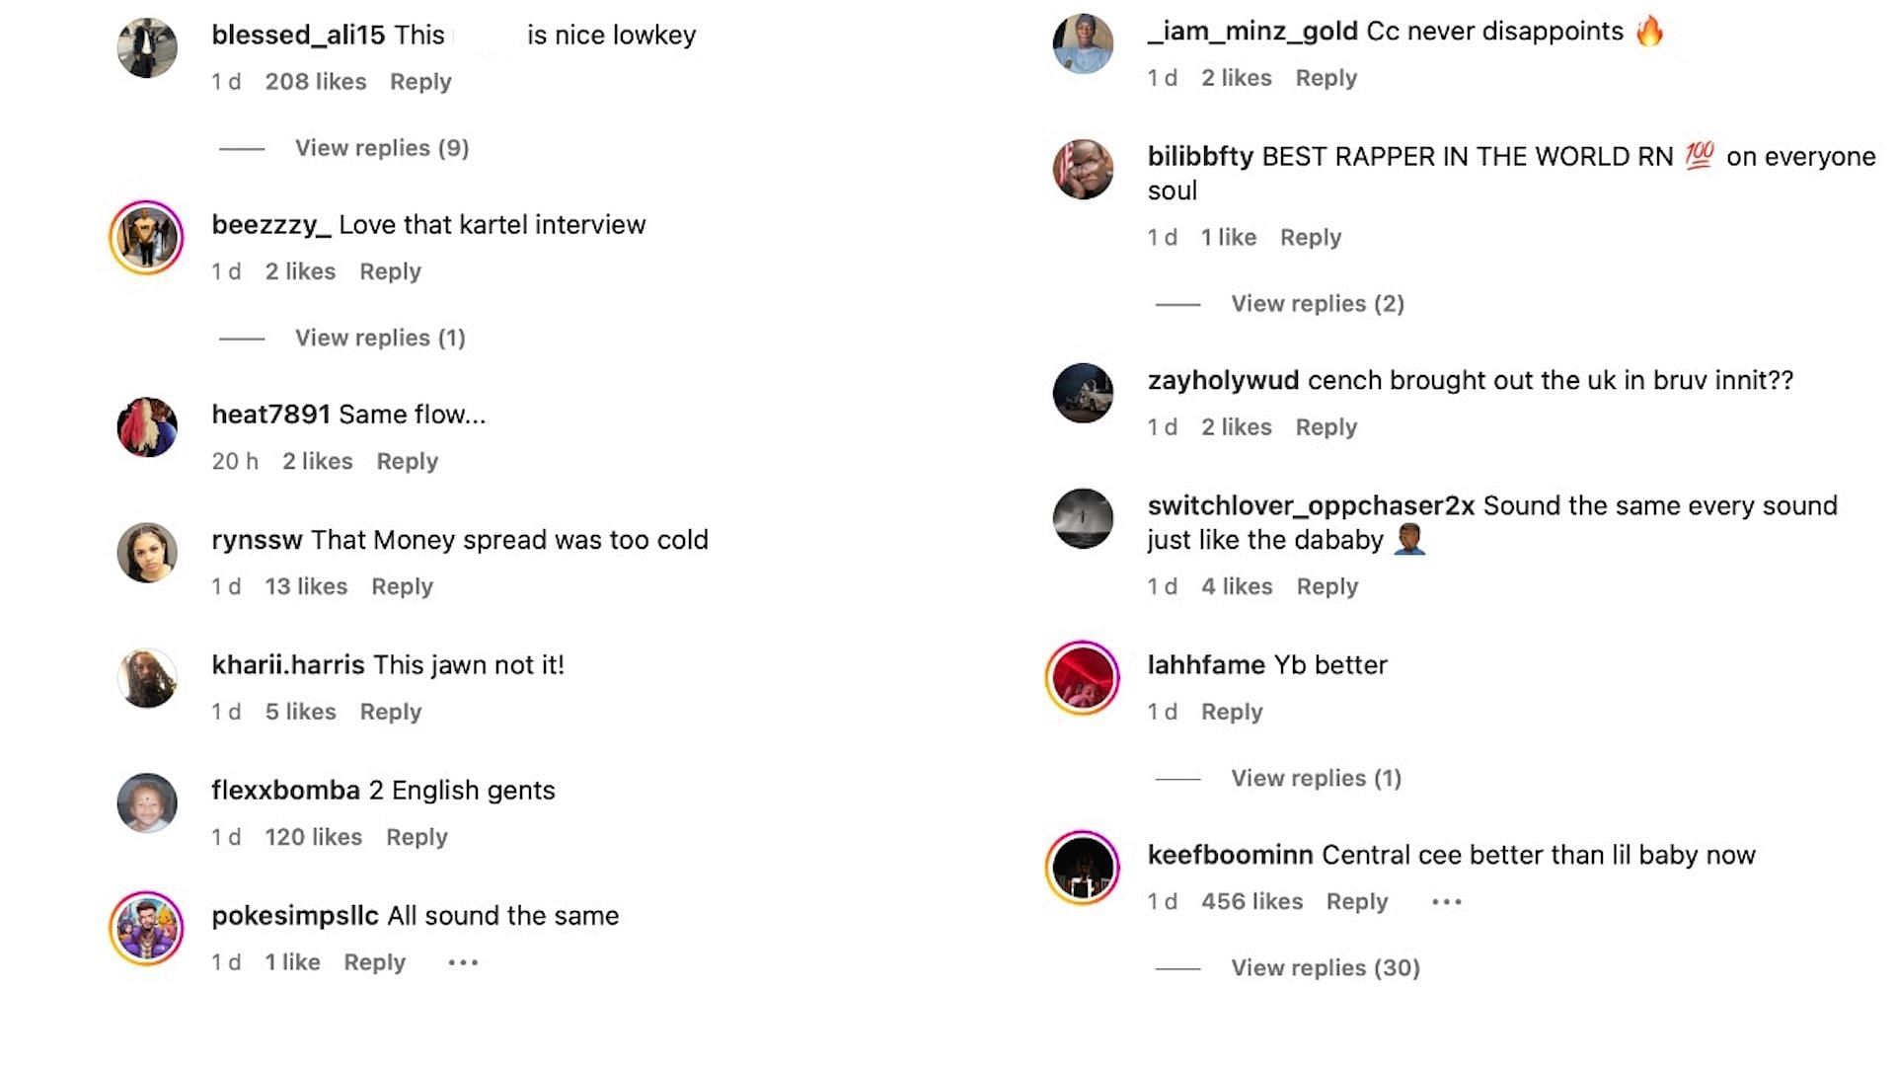Expand View replies (1) under beezzzy_
Screen dimensions: 1895x1066
380,338
